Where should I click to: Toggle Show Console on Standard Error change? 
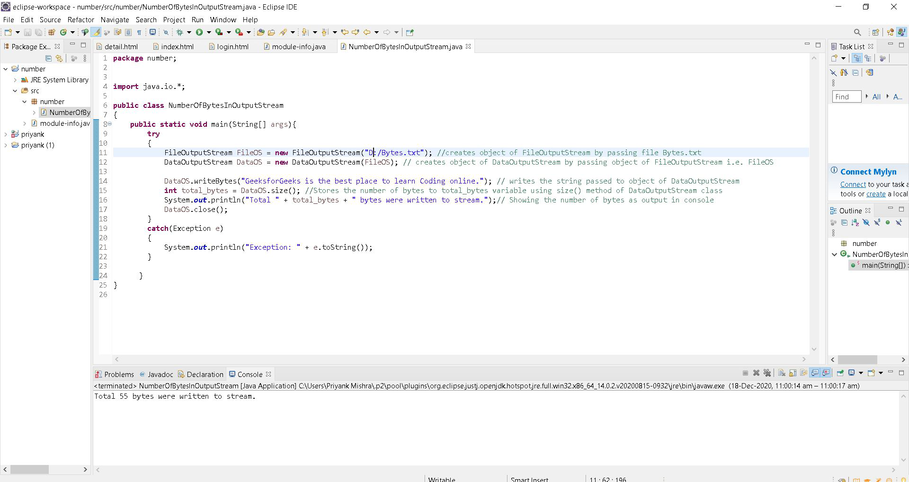(826, 373)
